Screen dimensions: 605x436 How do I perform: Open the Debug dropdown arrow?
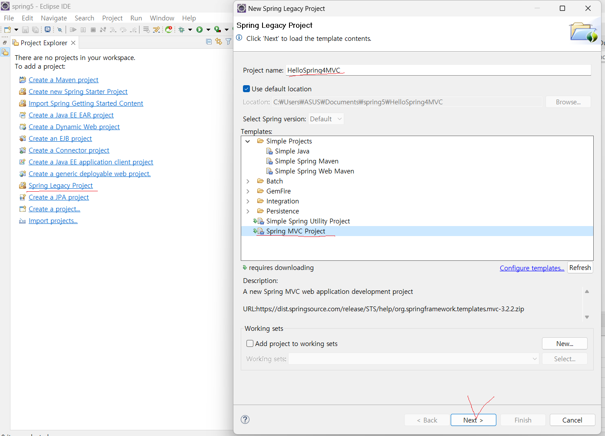(x=190, y=30)
